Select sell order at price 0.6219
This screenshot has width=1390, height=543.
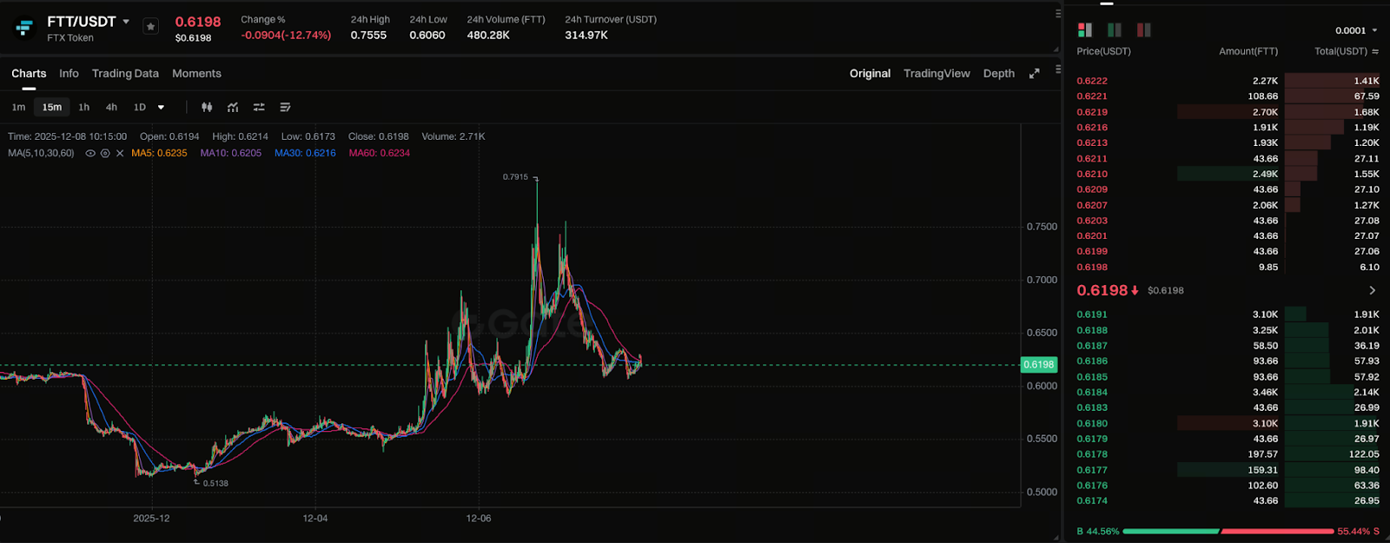[1228, 112]
